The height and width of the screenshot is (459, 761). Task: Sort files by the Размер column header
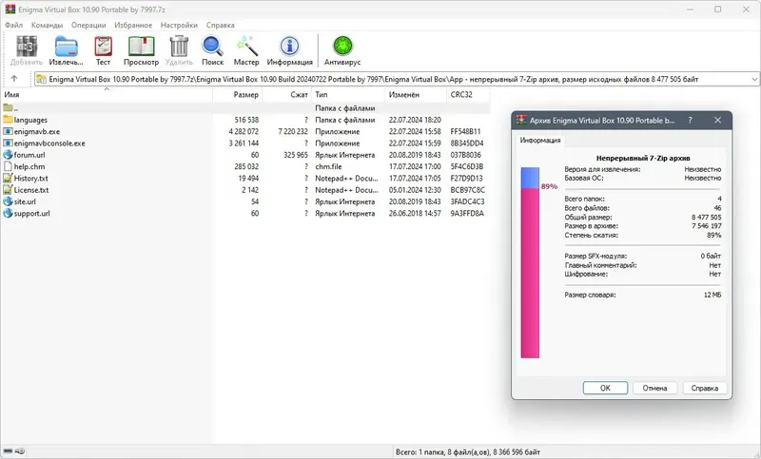point(238,94)
